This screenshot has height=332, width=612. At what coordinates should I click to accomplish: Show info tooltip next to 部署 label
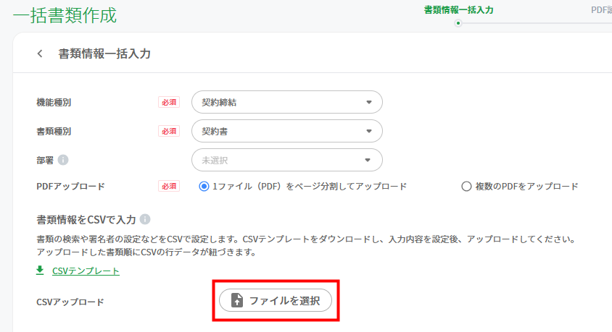(63, 160)
